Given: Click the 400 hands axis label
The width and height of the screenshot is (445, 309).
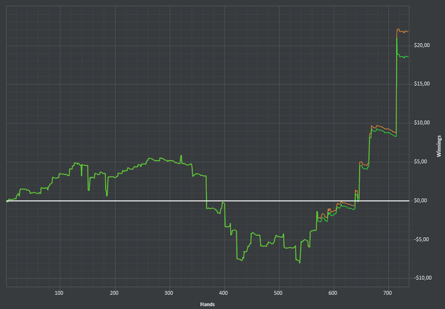Looking at the screenshot, I should [224, 293].
